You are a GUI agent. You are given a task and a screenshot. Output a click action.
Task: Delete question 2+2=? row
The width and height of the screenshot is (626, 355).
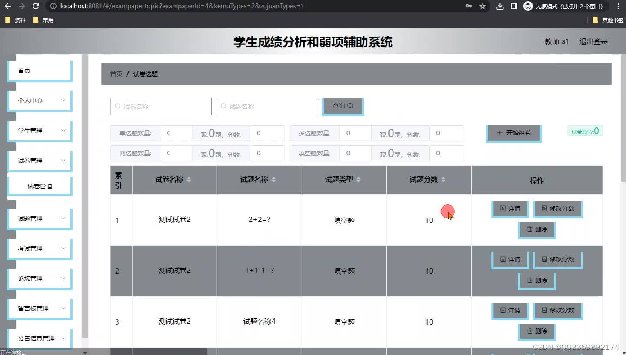[x=537, y=230]
